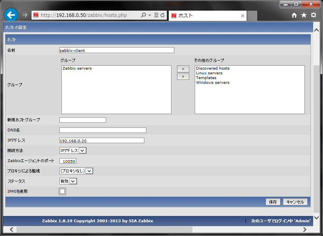Toggle the IPMIを使用 checkbox
Image resolution: width=323 pixels, height=236 pixels.
[x=63, y=191]
